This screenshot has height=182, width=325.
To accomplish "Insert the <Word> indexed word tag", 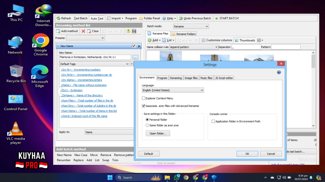I will coord(84,116).
